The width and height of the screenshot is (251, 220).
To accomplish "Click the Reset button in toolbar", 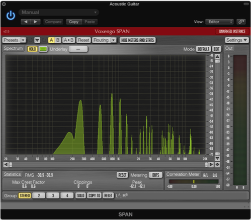I will pyautogui.click(x=83, y=40).
